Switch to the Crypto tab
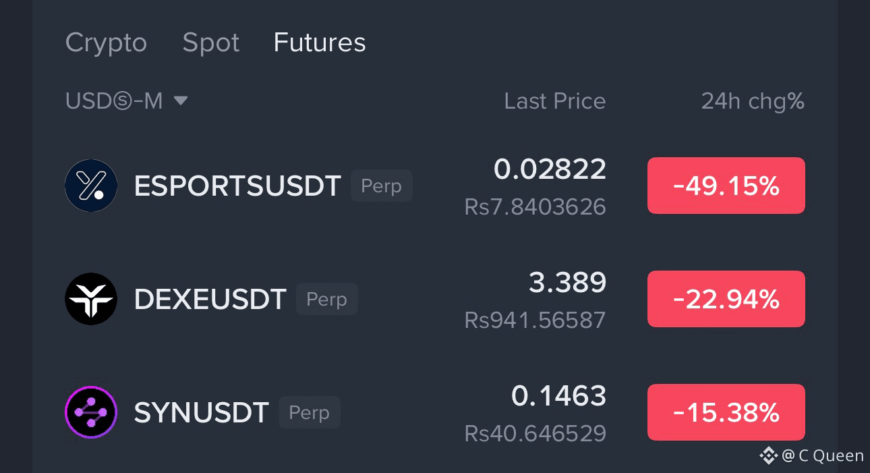The image size is (870, 473). pos(106,43)
